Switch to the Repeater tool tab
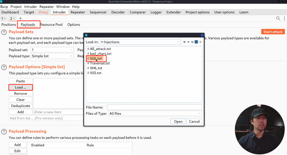The height and width of the screenshot is (155, 287). pos(78,12)
